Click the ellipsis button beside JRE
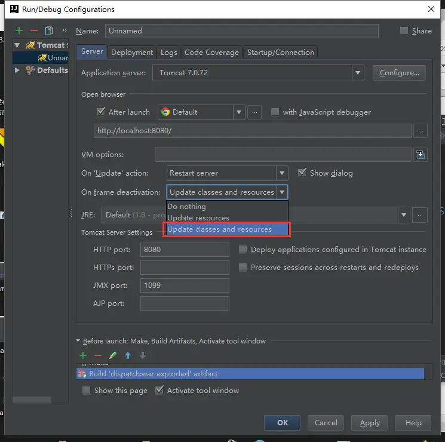 click(x=420, y=215)
